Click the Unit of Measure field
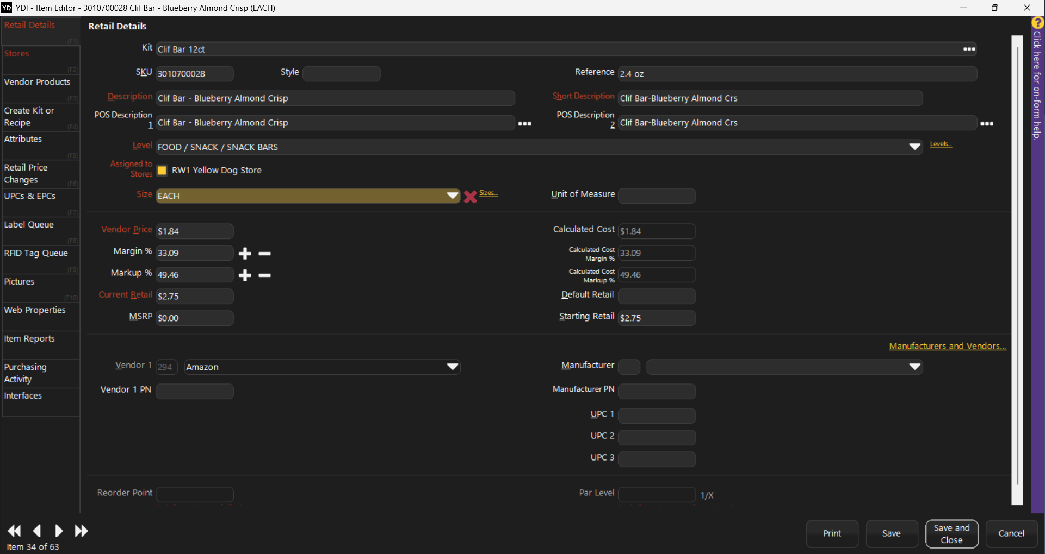Image resolution: width=1045 pixels, height=554 pixels. pyautogui.click(x=657, y=196)
